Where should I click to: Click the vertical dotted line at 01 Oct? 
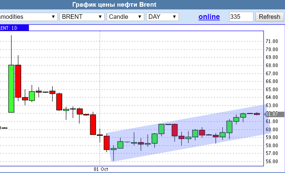[100, 76]
